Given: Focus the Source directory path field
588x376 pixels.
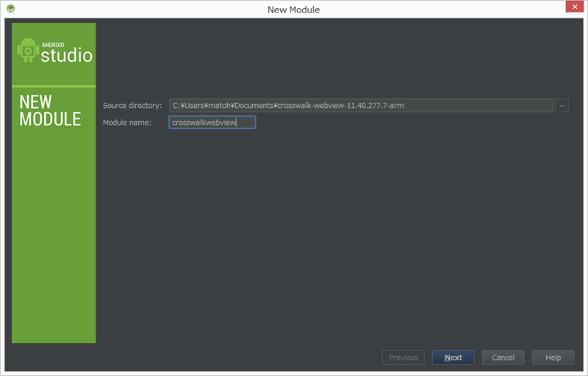Looking at the screenshot, I should [x=361, y=105].
